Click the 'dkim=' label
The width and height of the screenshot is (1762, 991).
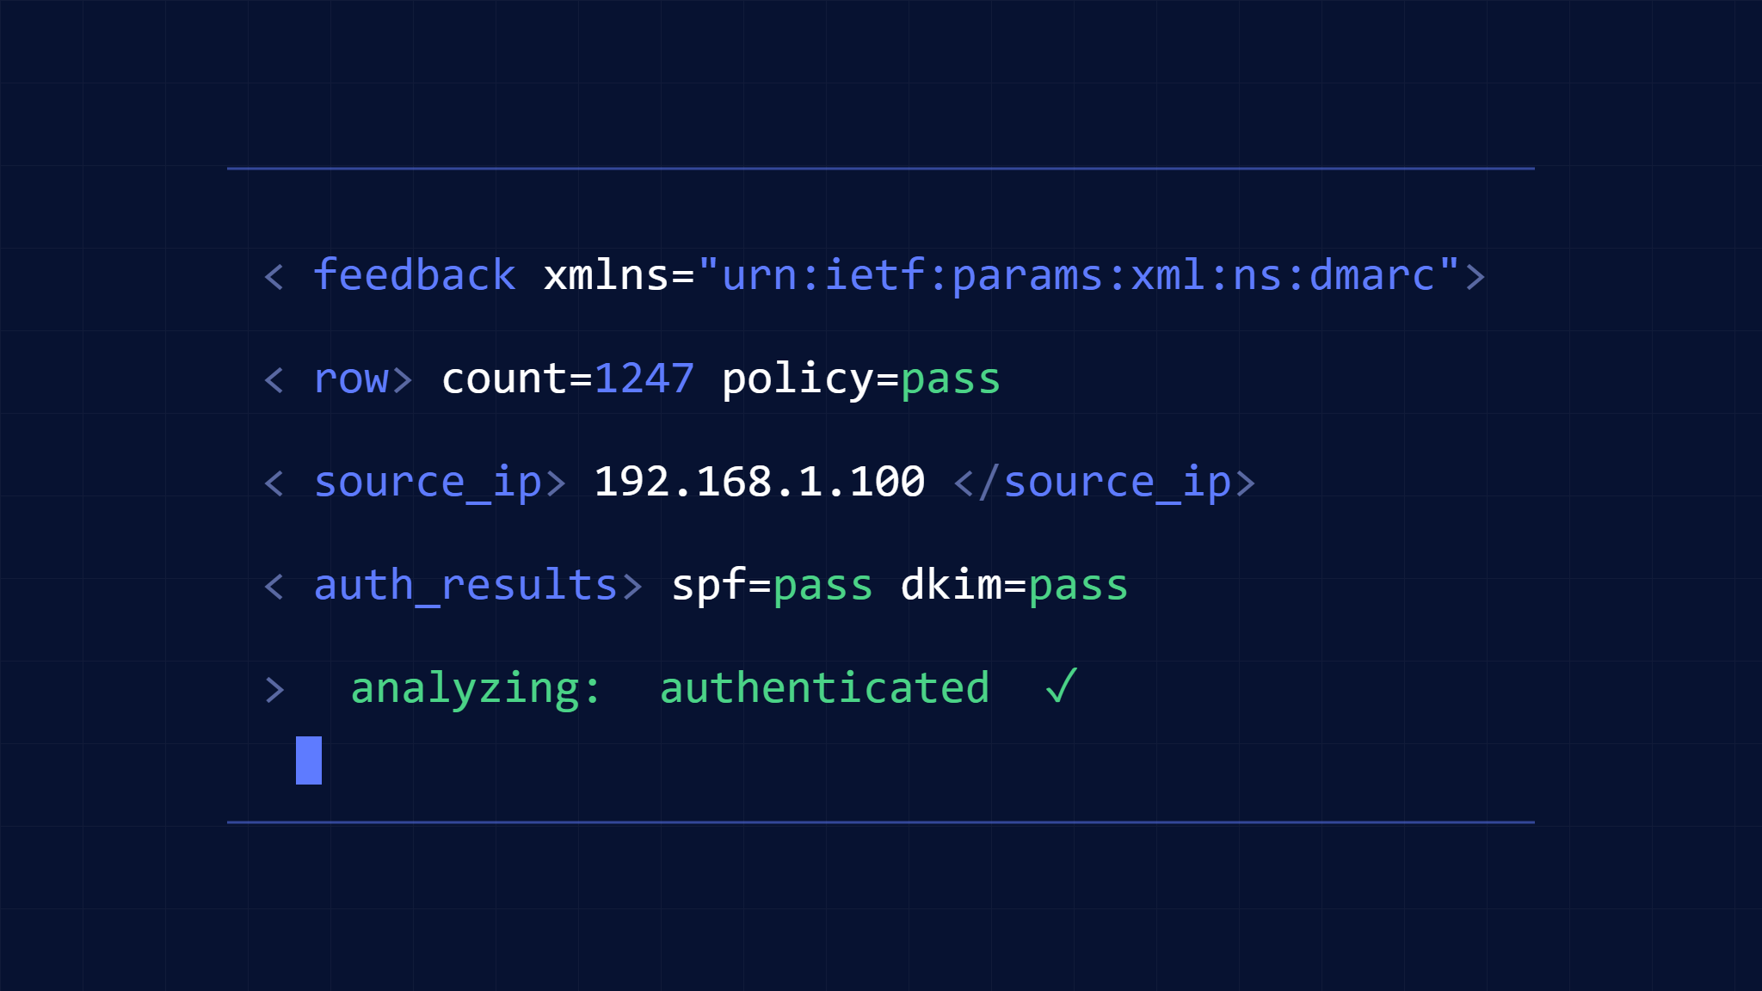pos(964,585)
